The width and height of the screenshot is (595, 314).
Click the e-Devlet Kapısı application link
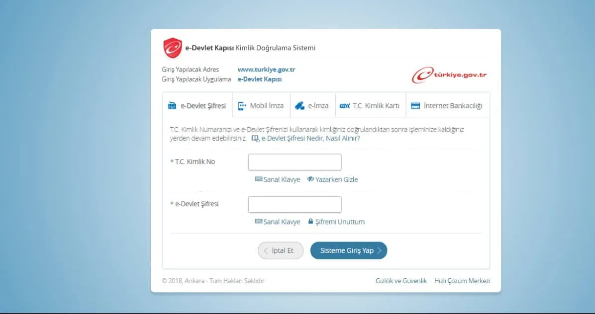pyautogui.click(x=260, y=79)
